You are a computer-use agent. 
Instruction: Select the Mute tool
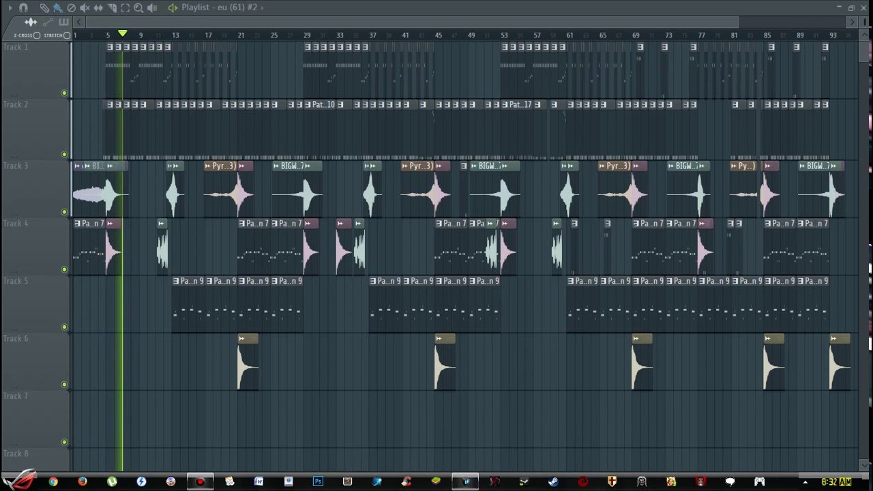[85, 8]
